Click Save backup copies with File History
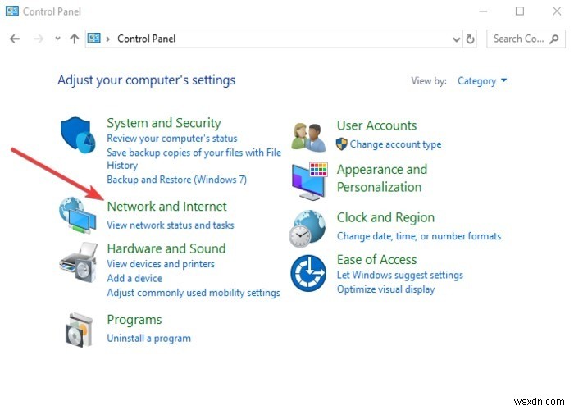The width and height of the screenshot is (574, 410). pyautogui.click(x=194, y=158)
